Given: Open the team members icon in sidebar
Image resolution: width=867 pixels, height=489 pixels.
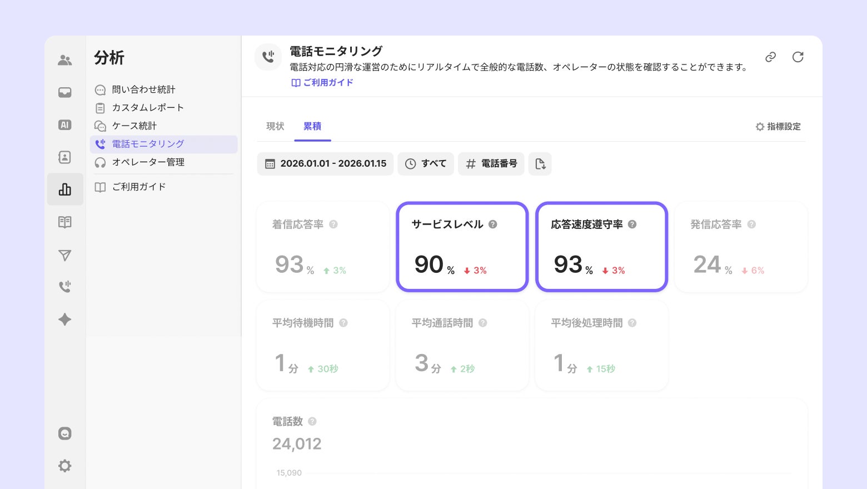Looking at the screenshot, I should point(65,60).
